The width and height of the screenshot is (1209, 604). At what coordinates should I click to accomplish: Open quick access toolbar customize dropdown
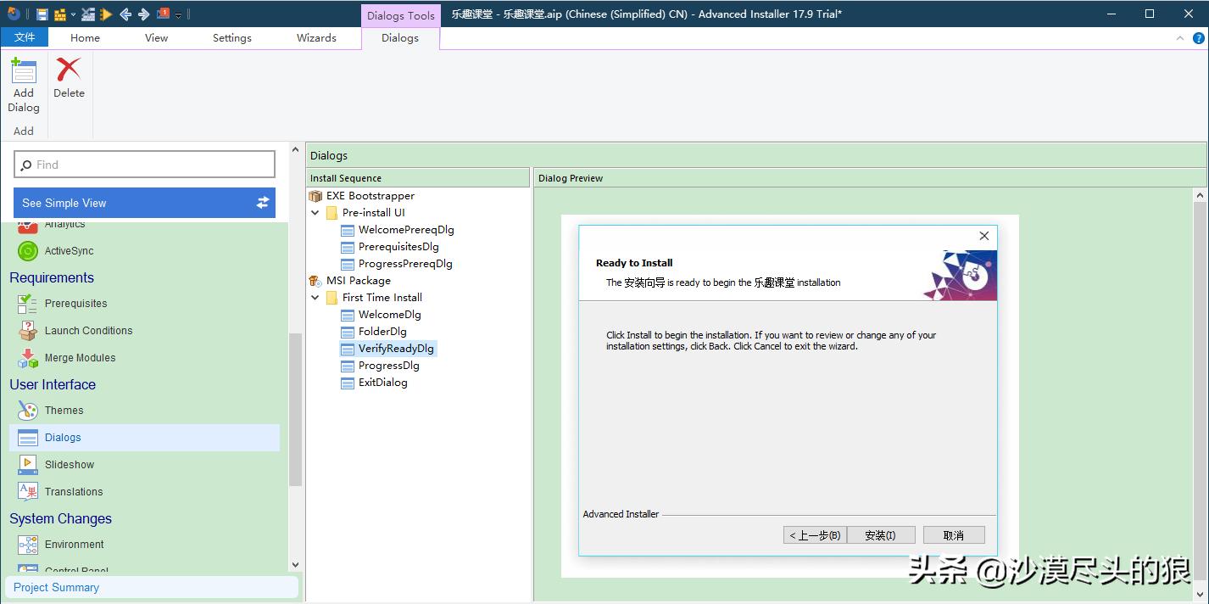tap(179, 15)
